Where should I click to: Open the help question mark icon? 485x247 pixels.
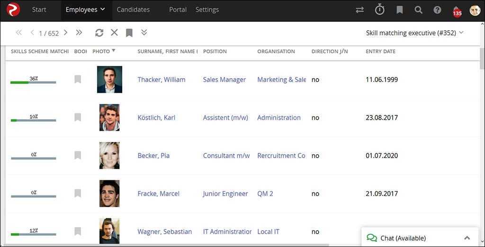click(x=437, y=9)
